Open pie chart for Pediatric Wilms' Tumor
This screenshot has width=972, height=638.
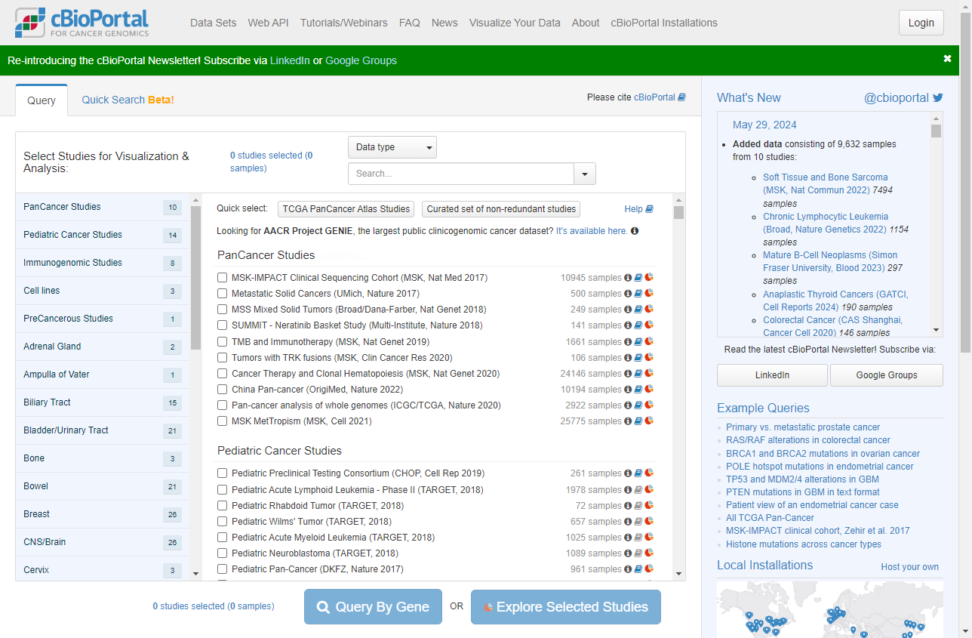pyautogui.click(x=649, y=521)
